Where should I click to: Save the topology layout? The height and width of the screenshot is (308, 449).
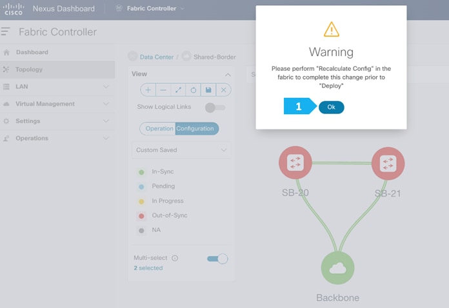point(208,90)
